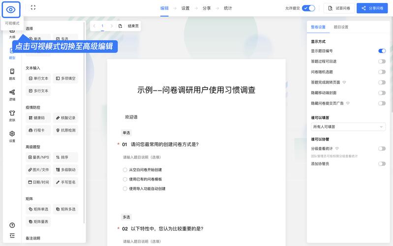Add a 多级联动 question

pyautogui.click(x=65, y=170)
